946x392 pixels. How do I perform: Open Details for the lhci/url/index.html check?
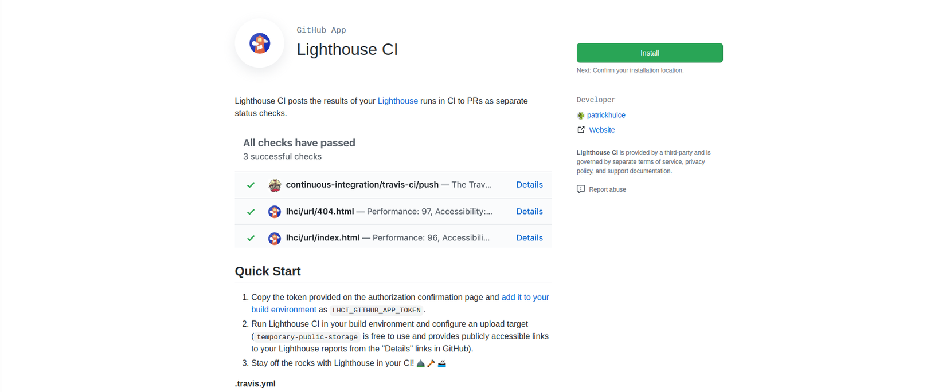pos(529,238)
